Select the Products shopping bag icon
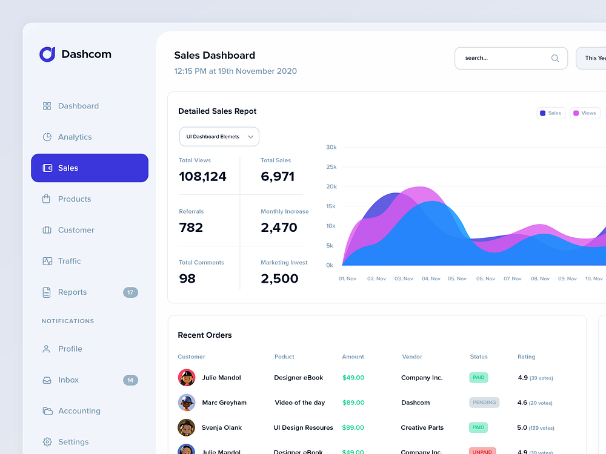The image size is (606, 454). (47, 199)
